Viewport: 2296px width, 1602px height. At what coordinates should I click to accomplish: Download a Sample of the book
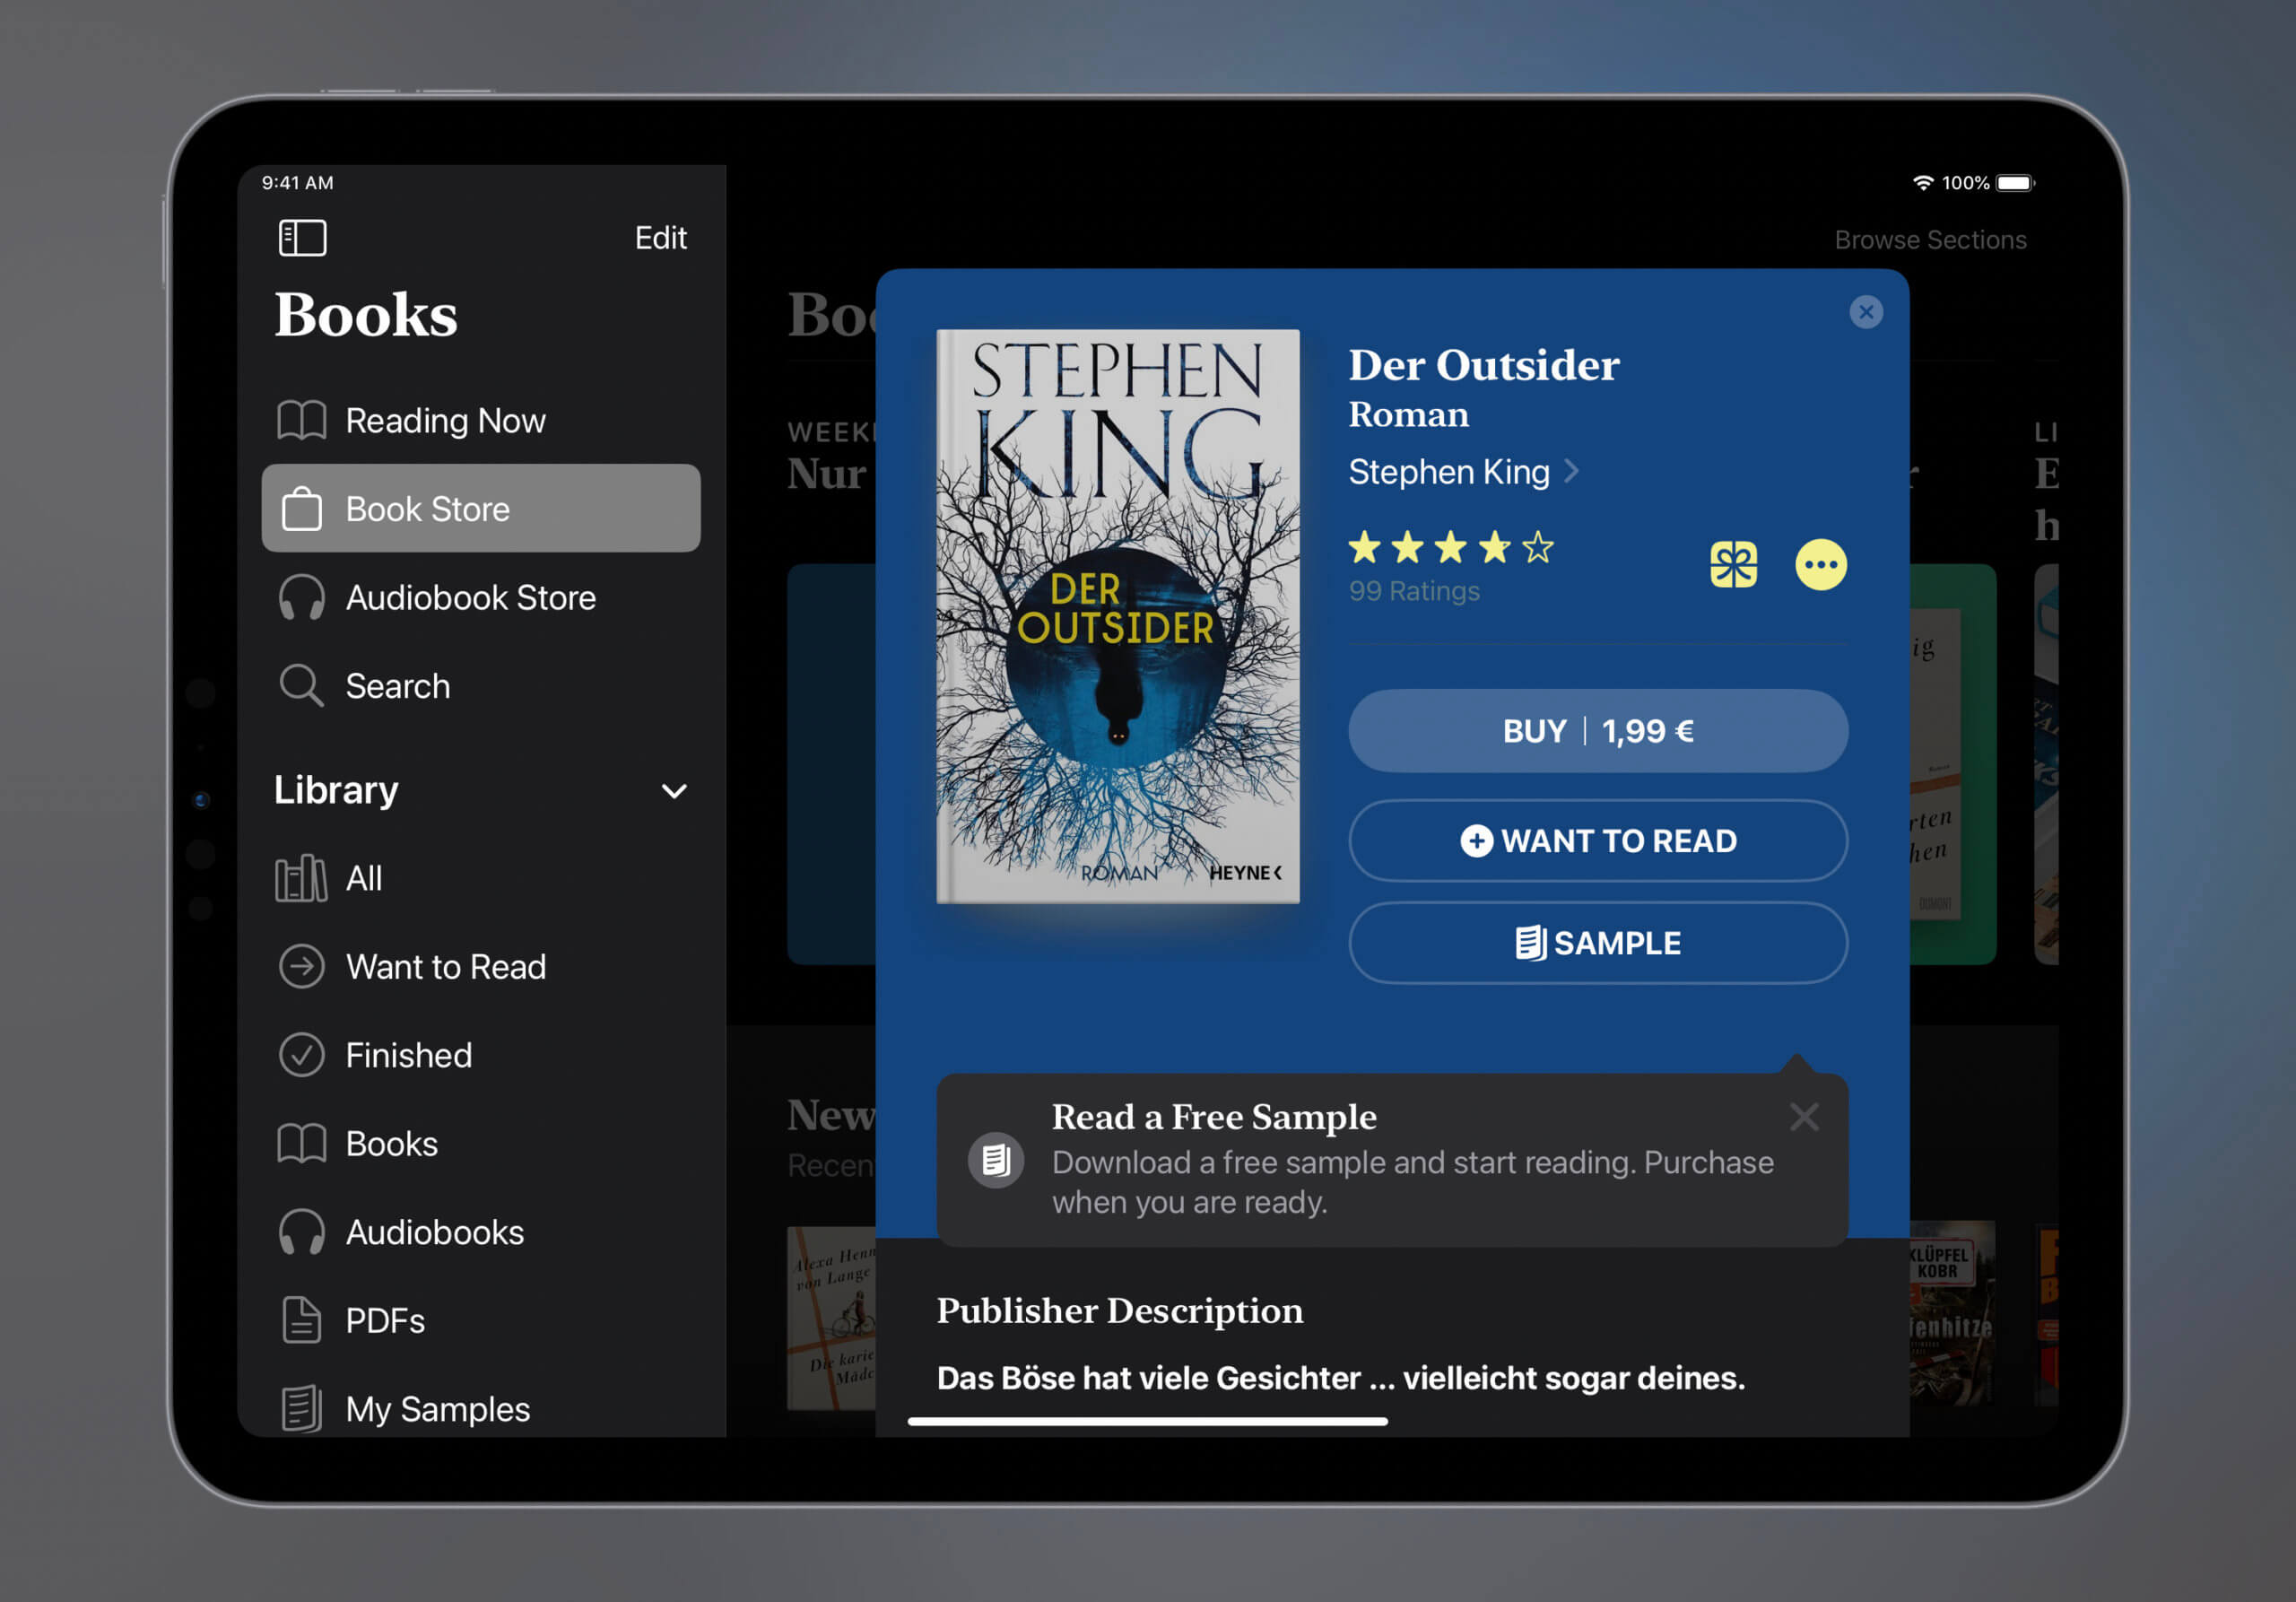coord(1598,943)
